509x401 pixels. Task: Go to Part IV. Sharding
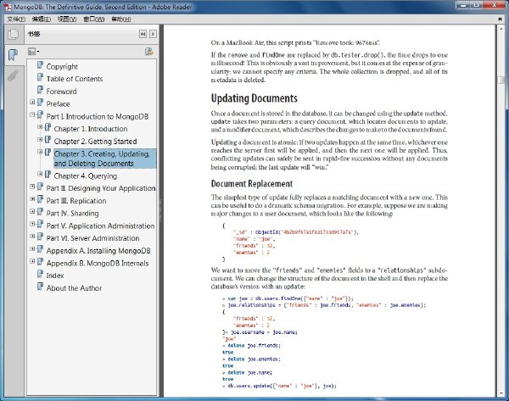tap(72, 213)
